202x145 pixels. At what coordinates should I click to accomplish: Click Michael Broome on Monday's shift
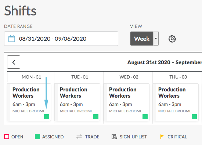(29, 111)
